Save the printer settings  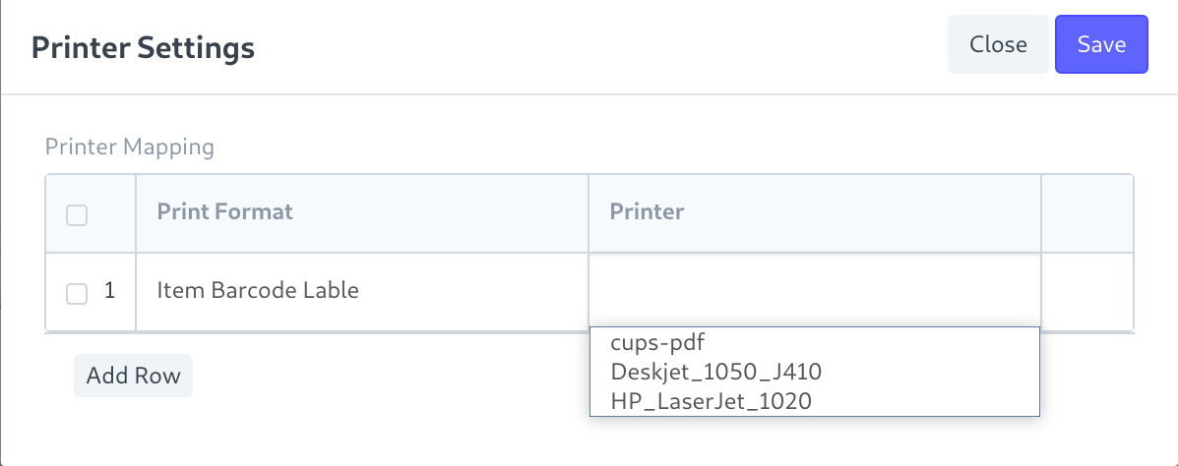tap(1101, 44)
